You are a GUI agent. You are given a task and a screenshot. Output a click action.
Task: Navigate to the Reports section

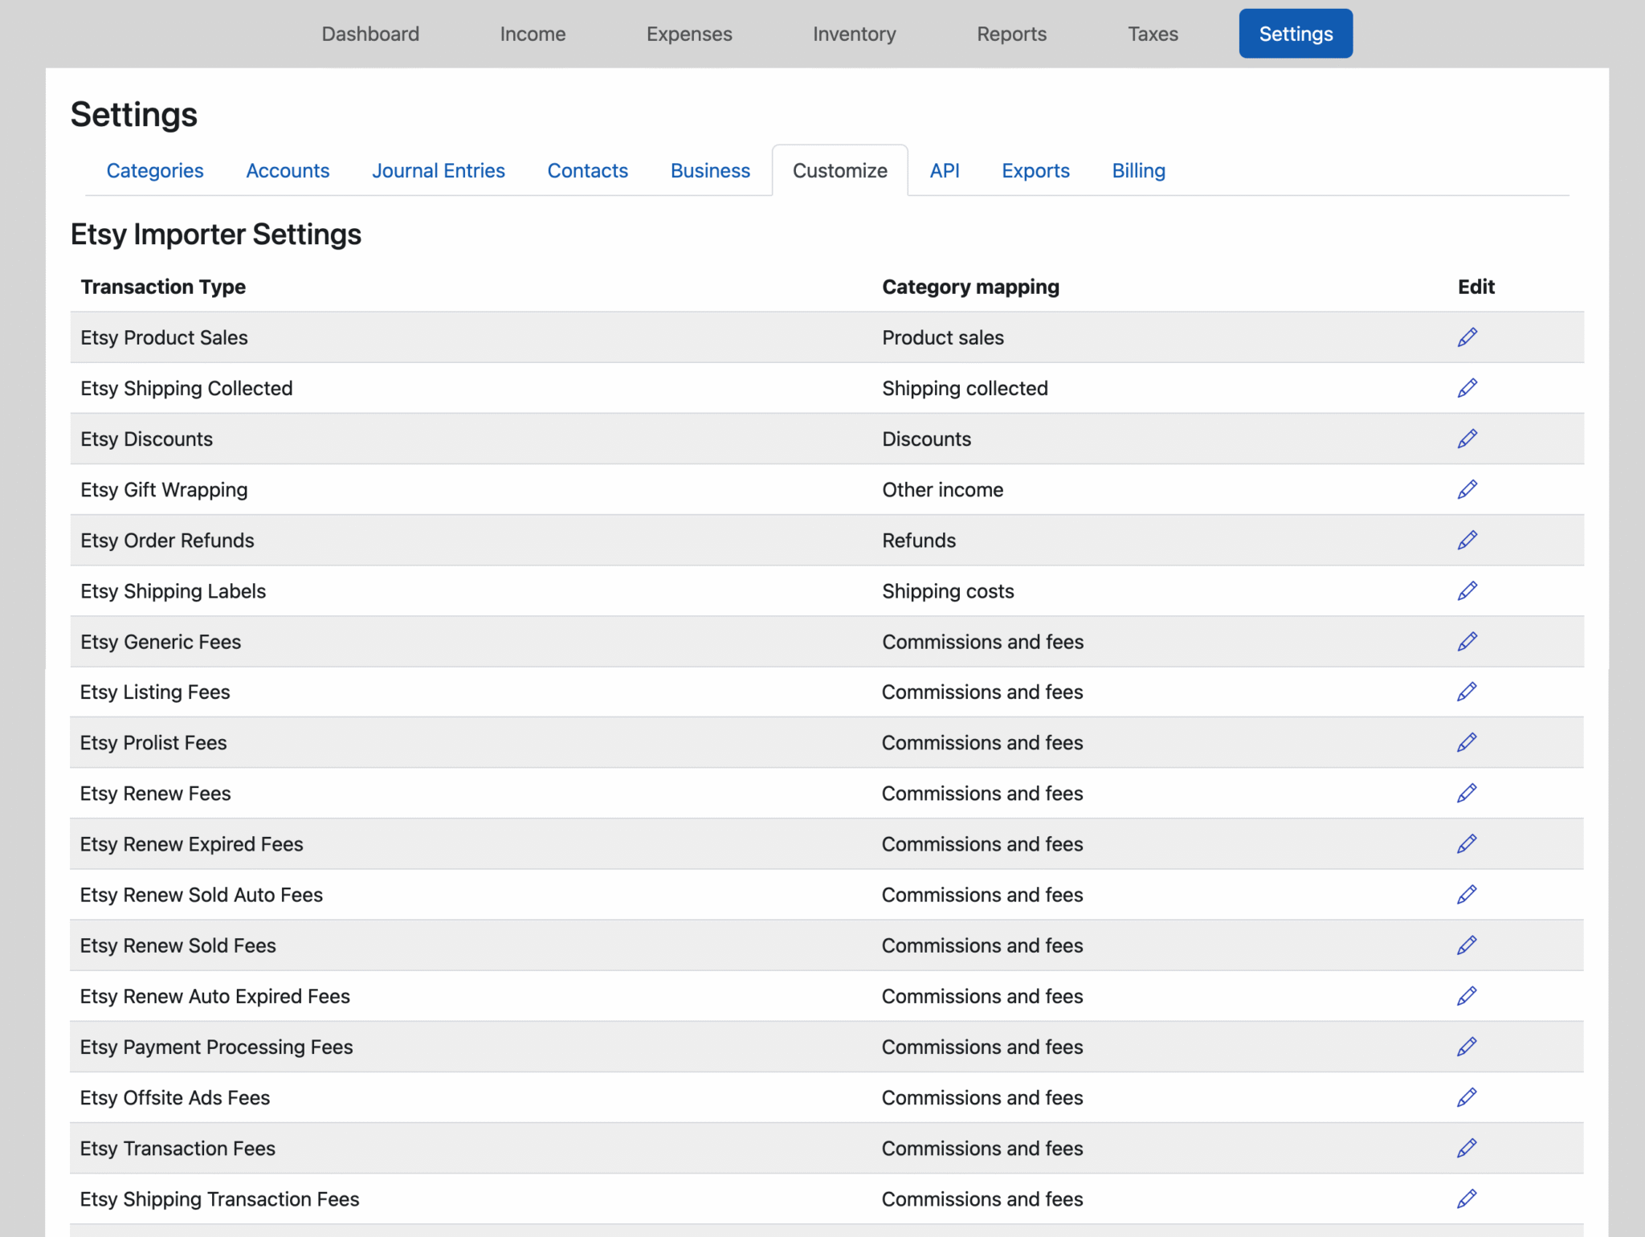pos(1011,34)
